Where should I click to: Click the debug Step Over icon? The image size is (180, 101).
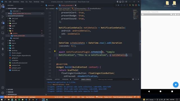pyautogui.click(x=121, y=5)
